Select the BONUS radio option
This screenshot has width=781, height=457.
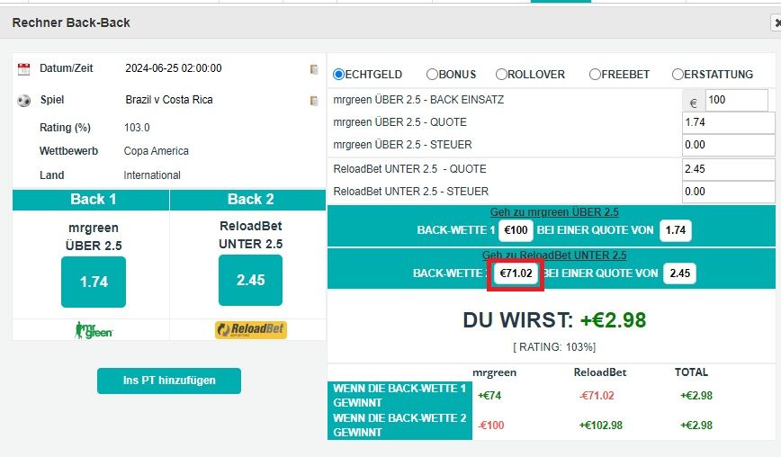(432, 74)
